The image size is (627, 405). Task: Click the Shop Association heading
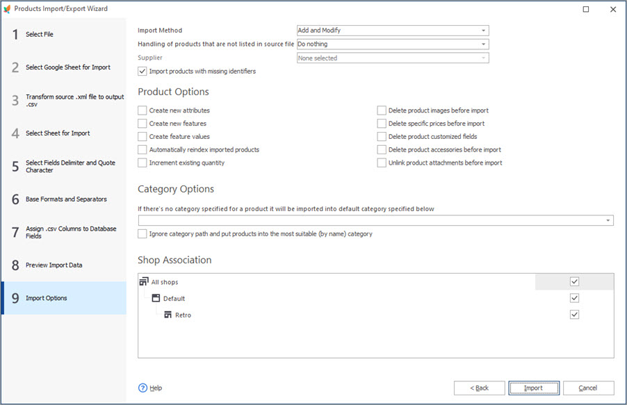(x=174, y=260)
